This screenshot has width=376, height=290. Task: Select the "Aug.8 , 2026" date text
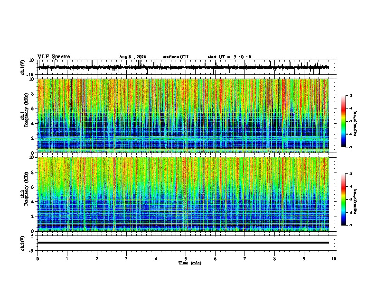pyautogui.click(x=132, y=57)
